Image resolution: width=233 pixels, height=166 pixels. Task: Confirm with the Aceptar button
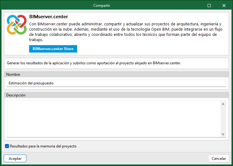pyautogui.click(x=15, y=159)
